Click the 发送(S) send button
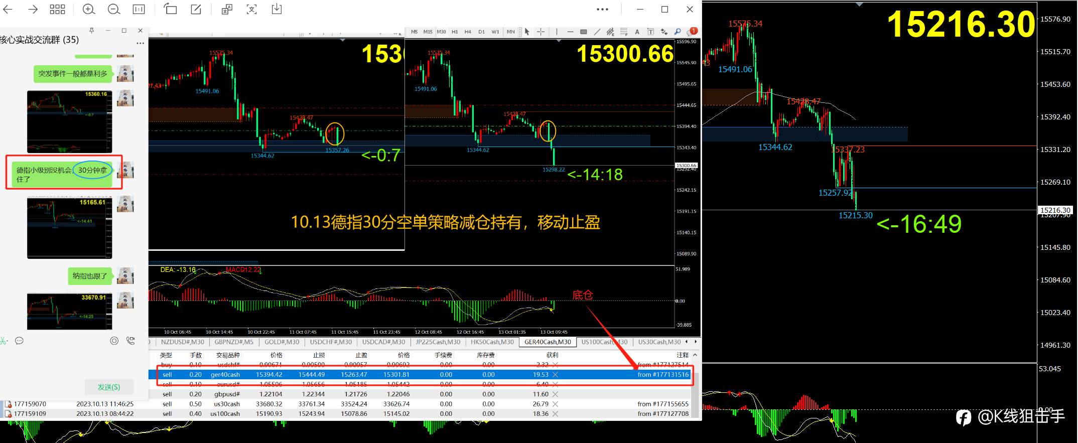The width and height of the screenshot is (1078, 443). [109, 387]
